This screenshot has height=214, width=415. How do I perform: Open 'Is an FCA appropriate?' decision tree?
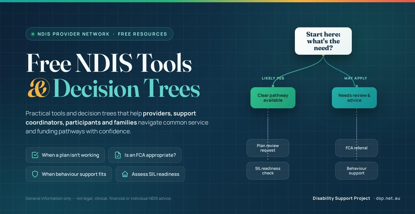(x=145, y=155)
